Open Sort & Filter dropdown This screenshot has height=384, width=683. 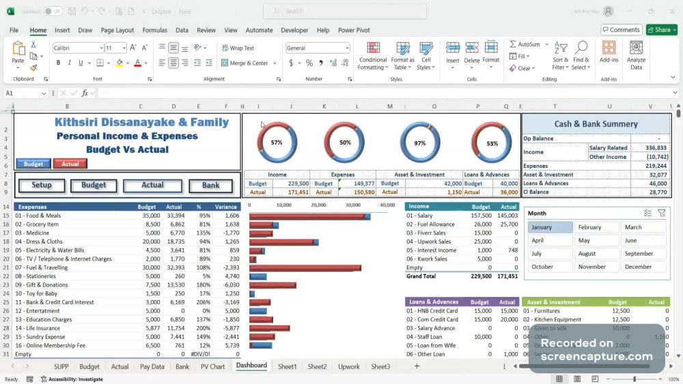click(x=561, y=56)
